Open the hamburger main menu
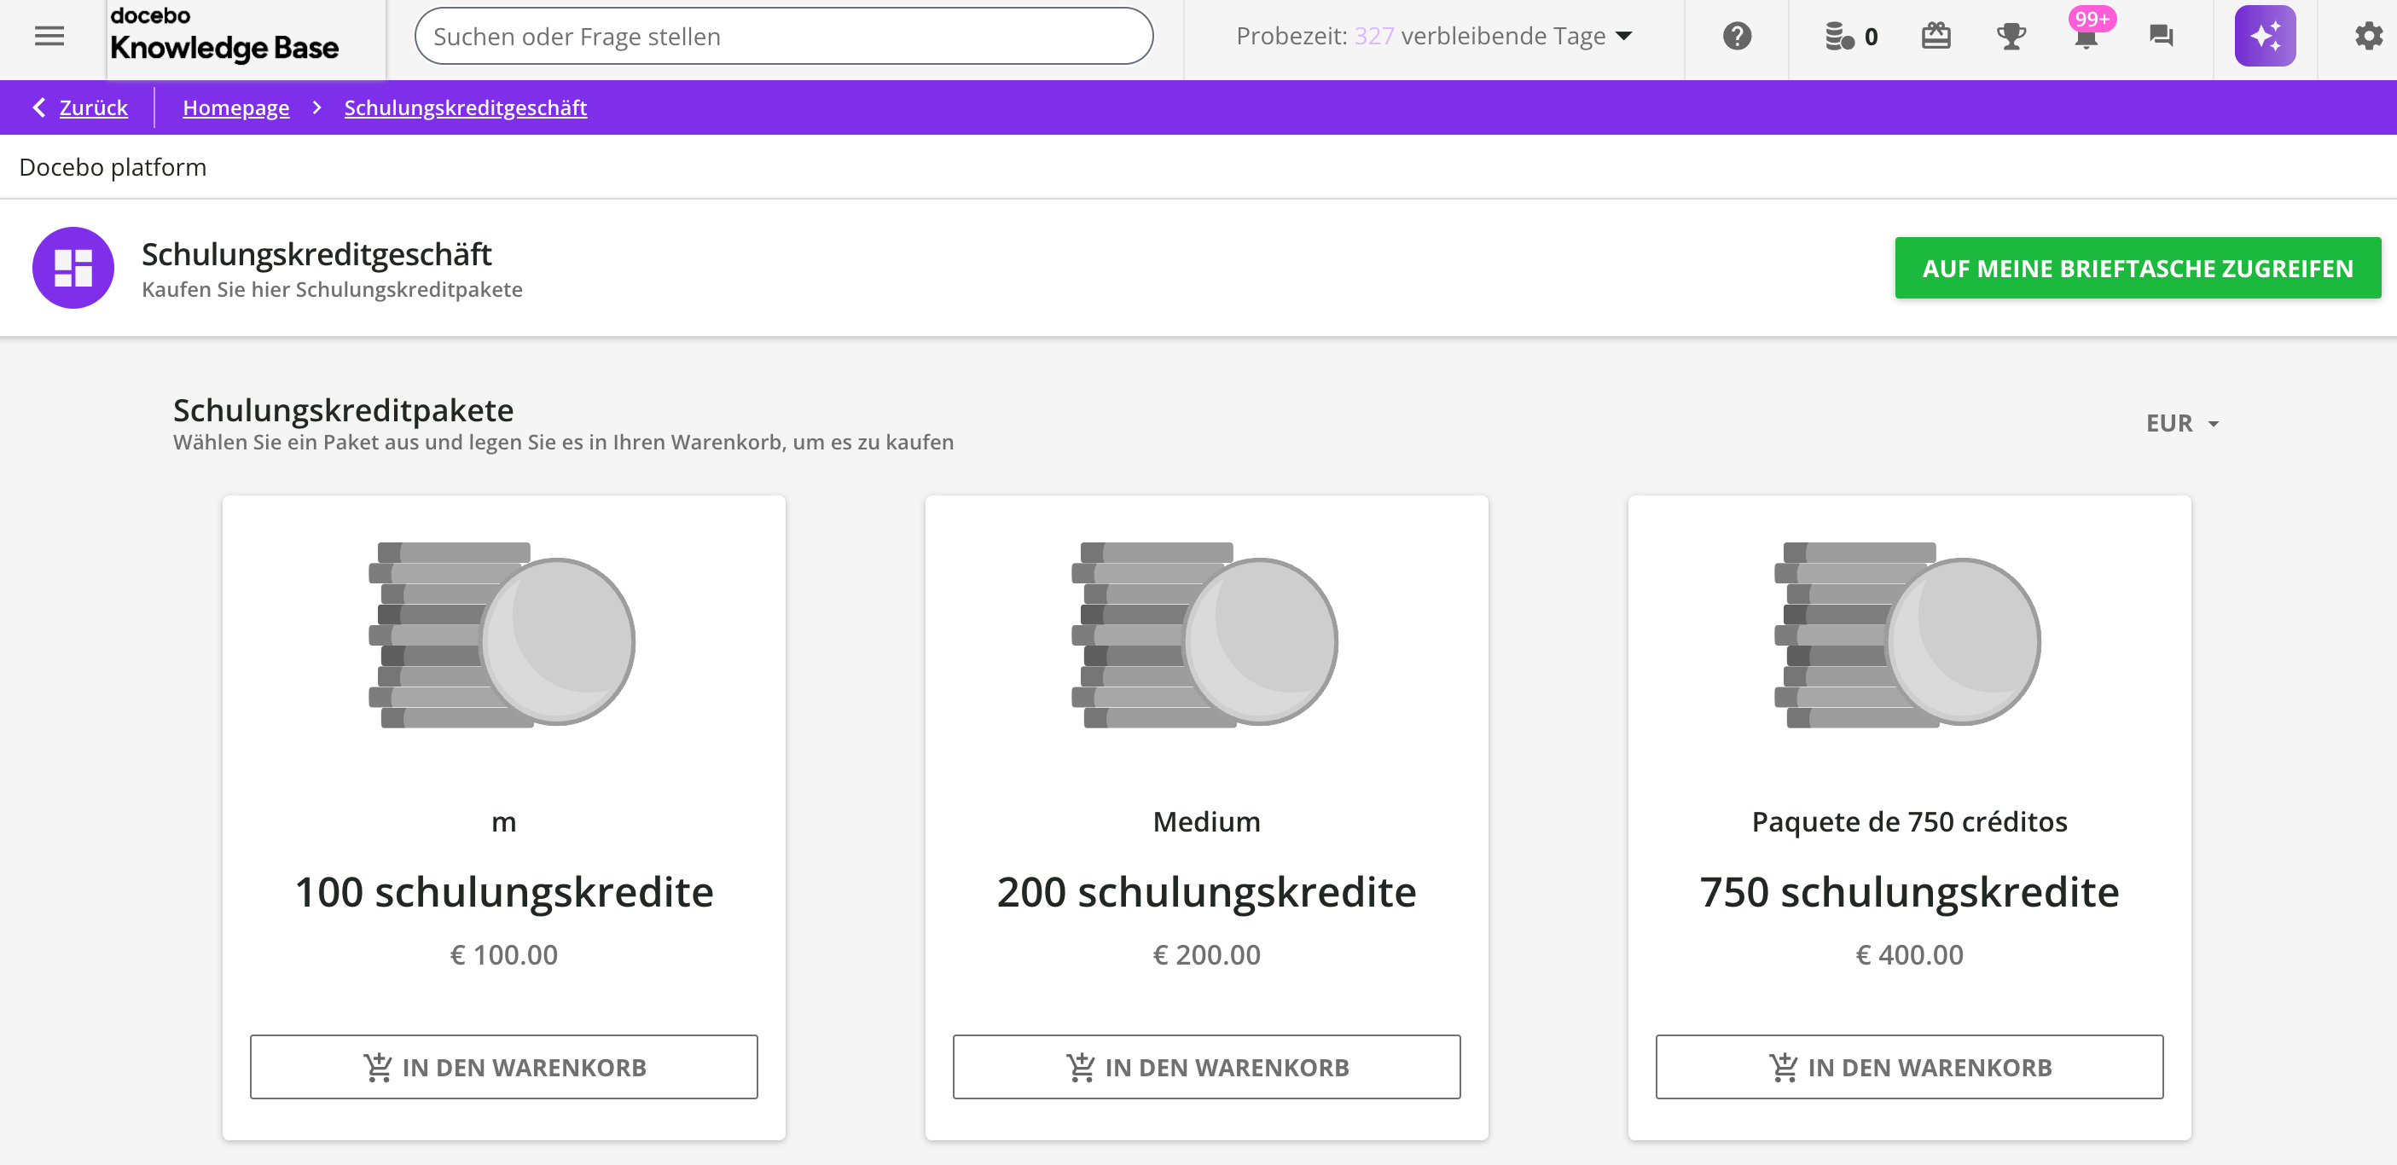Image resolution: width=2397 pixels, height=1165 pixels. (49, 37)
